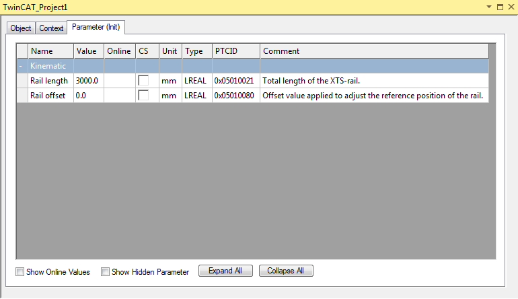Click the Comment column header
The width and height of the screenshot is (518, 299).
(x=374, y=51)
